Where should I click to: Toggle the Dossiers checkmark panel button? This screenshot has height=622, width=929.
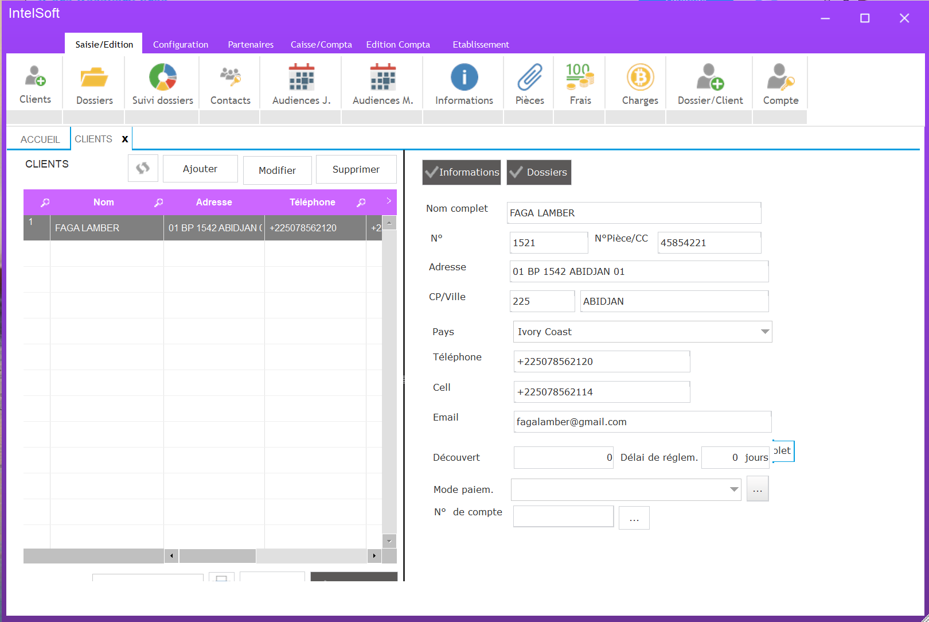point(539,172)
